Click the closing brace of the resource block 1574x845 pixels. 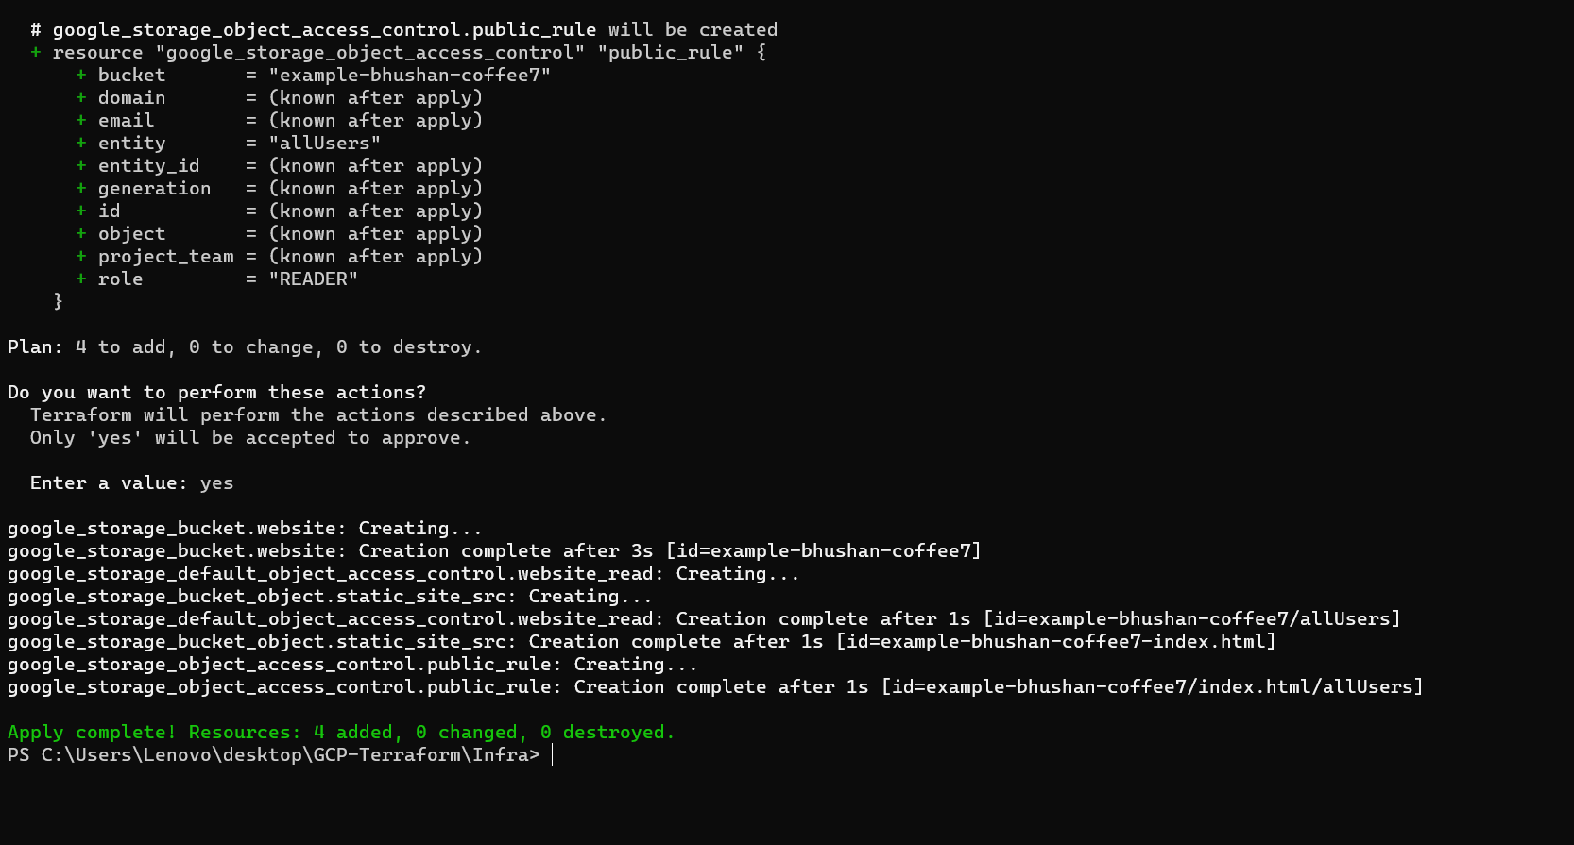click(58, 301)
